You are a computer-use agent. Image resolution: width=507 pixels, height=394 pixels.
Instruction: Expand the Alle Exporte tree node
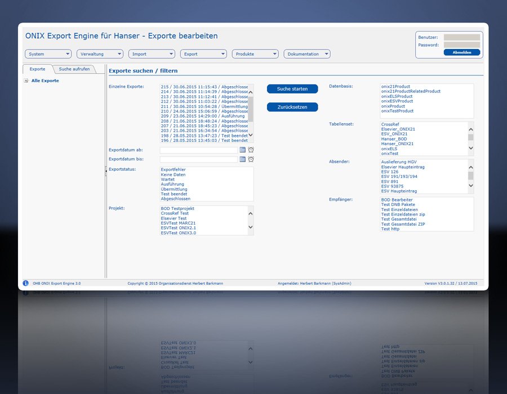click(x=26, y=80)
